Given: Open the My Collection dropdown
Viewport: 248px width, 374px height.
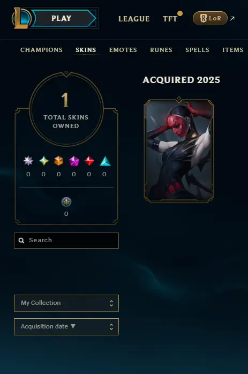Looking at the screenshot, I should pos(66,303).
